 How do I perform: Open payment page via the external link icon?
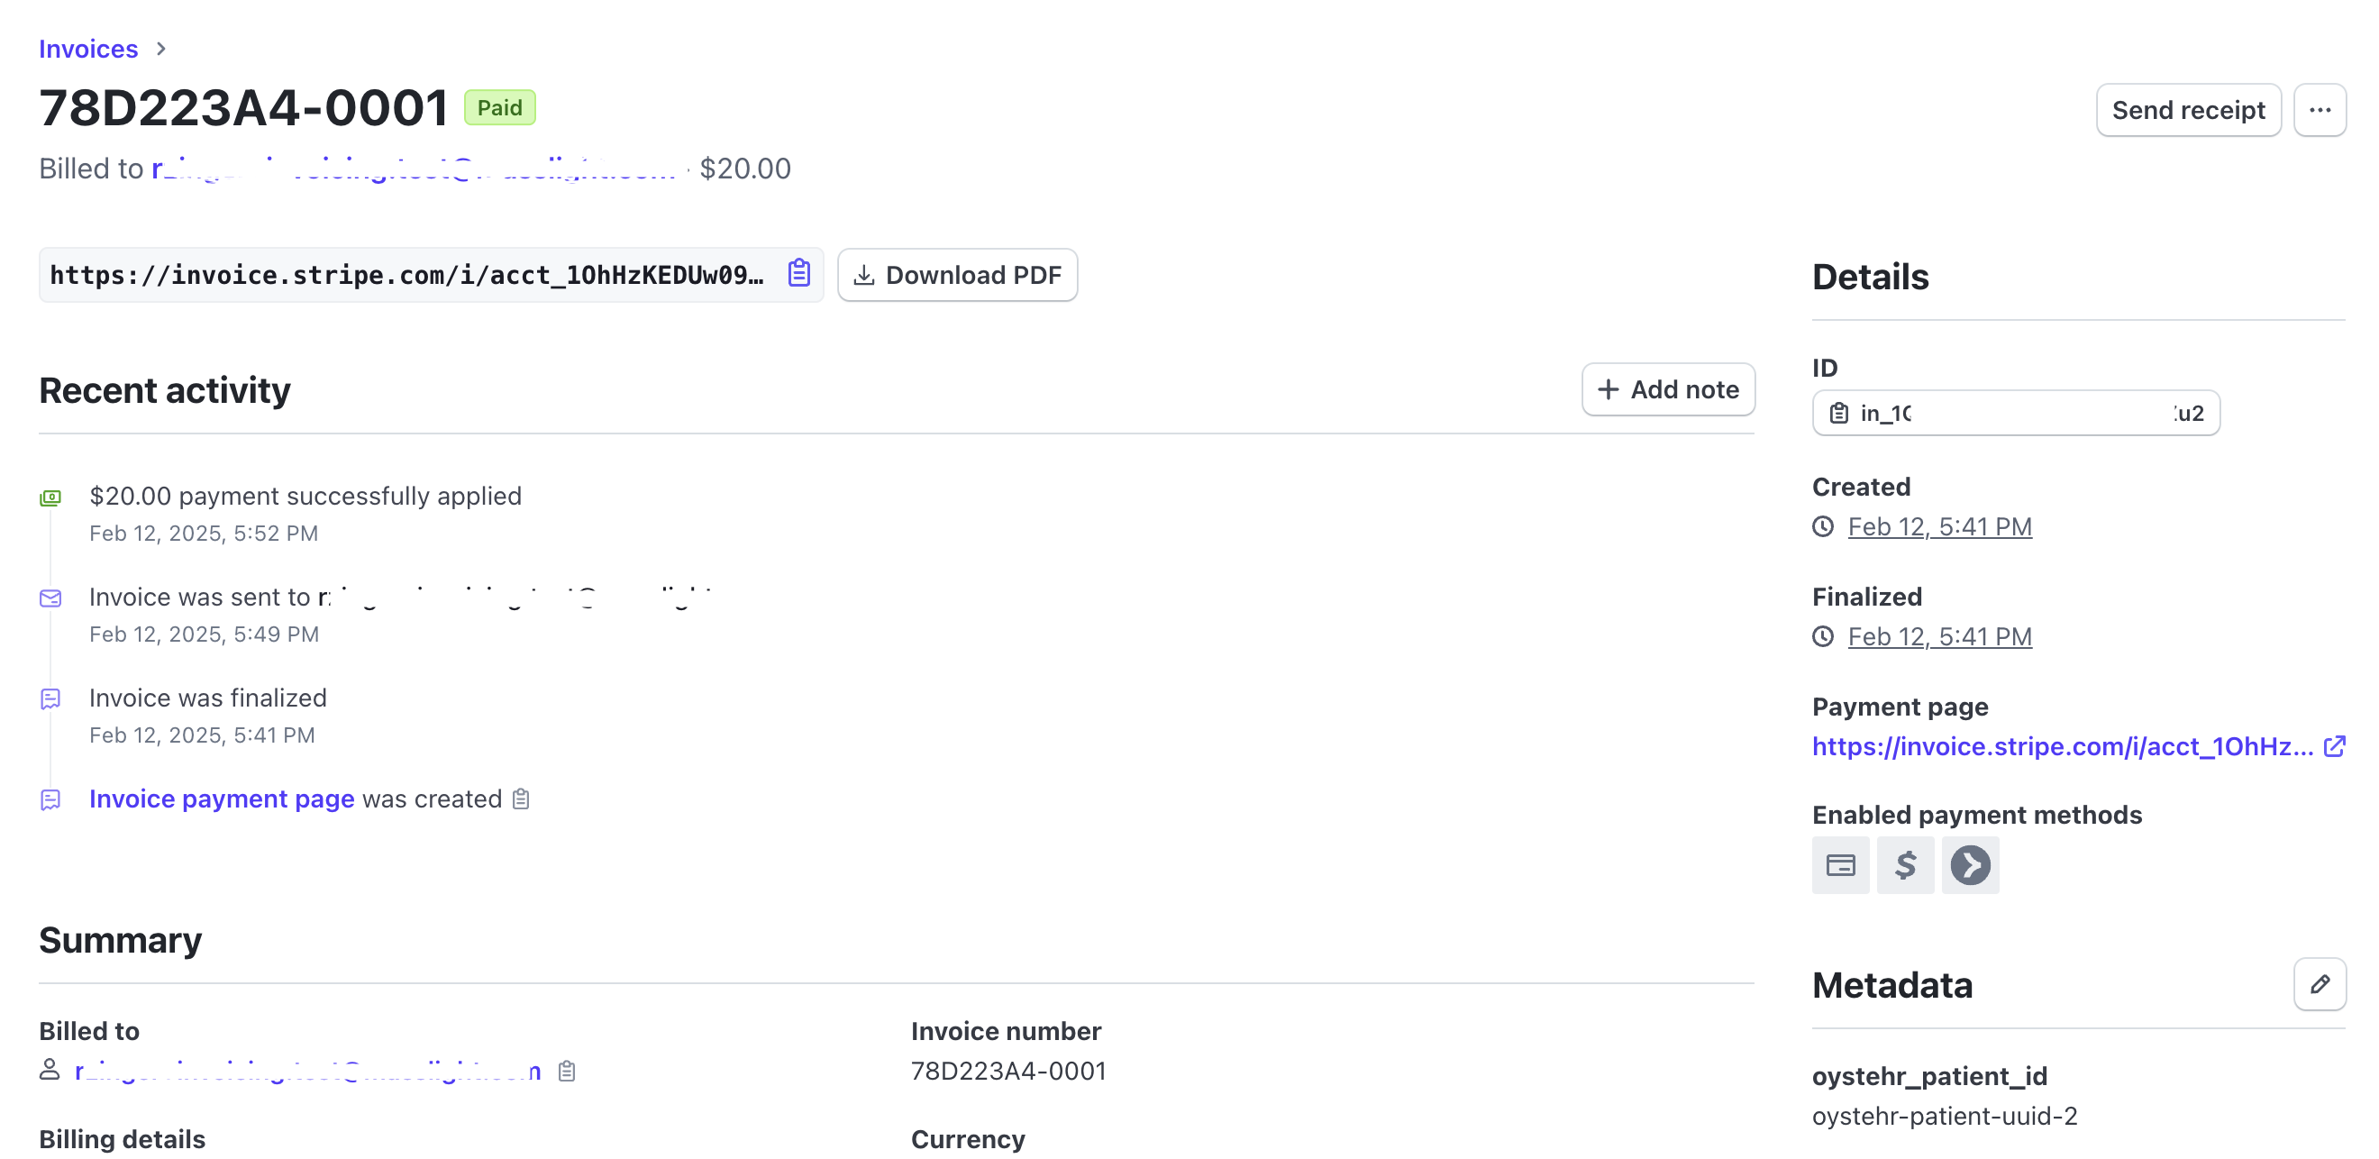2336,746
